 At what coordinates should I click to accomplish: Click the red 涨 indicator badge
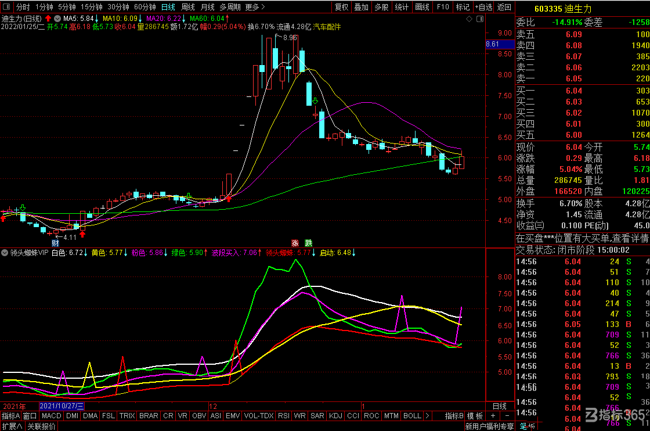(x=295, y=243)
